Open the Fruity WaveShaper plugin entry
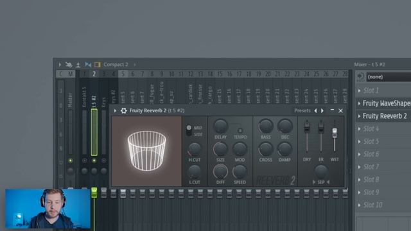 click(387, 103)
